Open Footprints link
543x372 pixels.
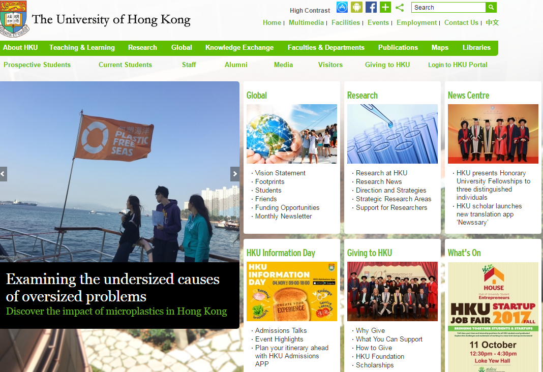270,181
